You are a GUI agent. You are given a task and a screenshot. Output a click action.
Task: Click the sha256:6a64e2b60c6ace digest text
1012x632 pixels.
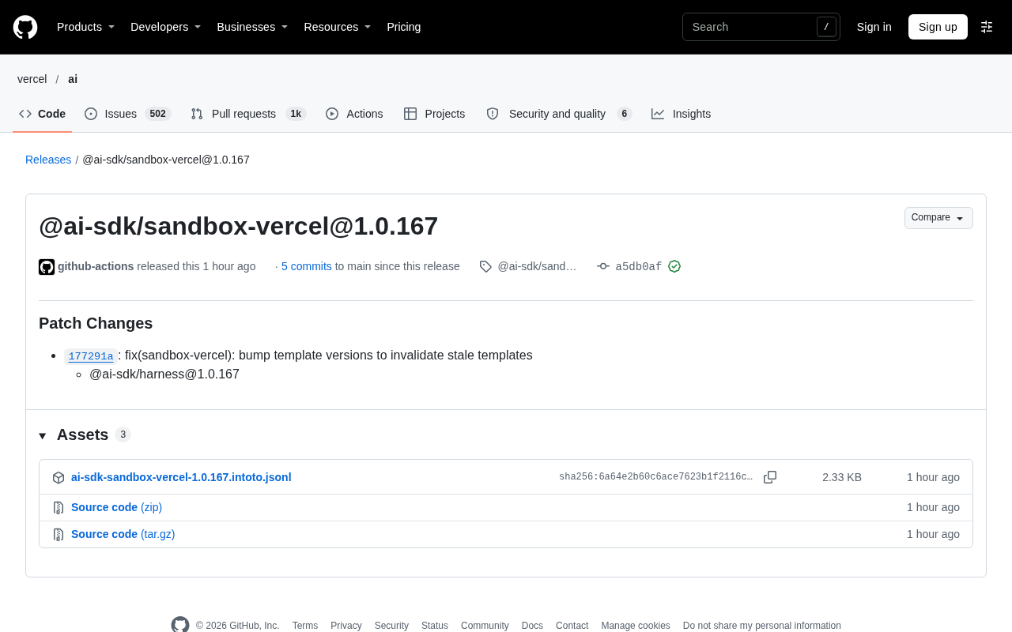[655, 477]
